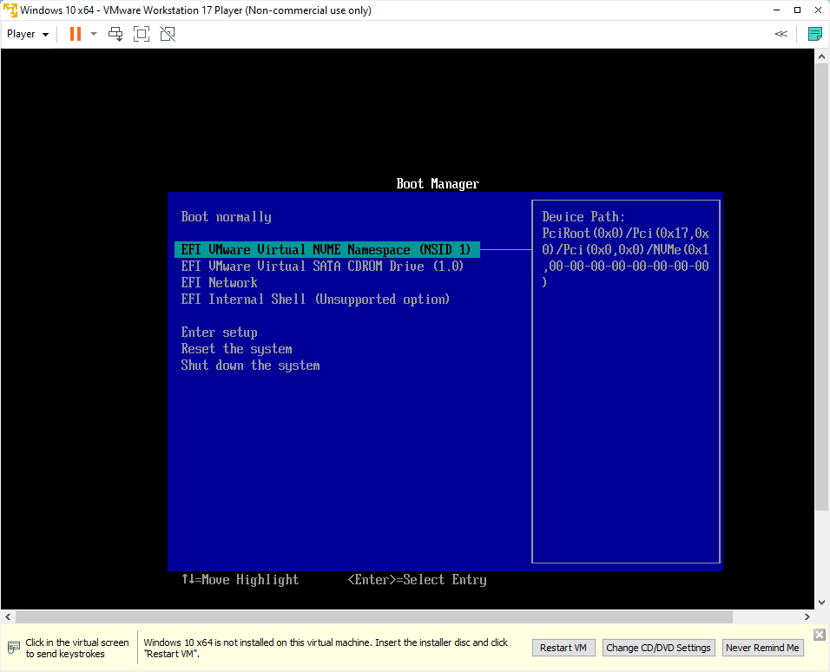
Task: Dismiss the install reminder bar close icon
Action: 820,635
